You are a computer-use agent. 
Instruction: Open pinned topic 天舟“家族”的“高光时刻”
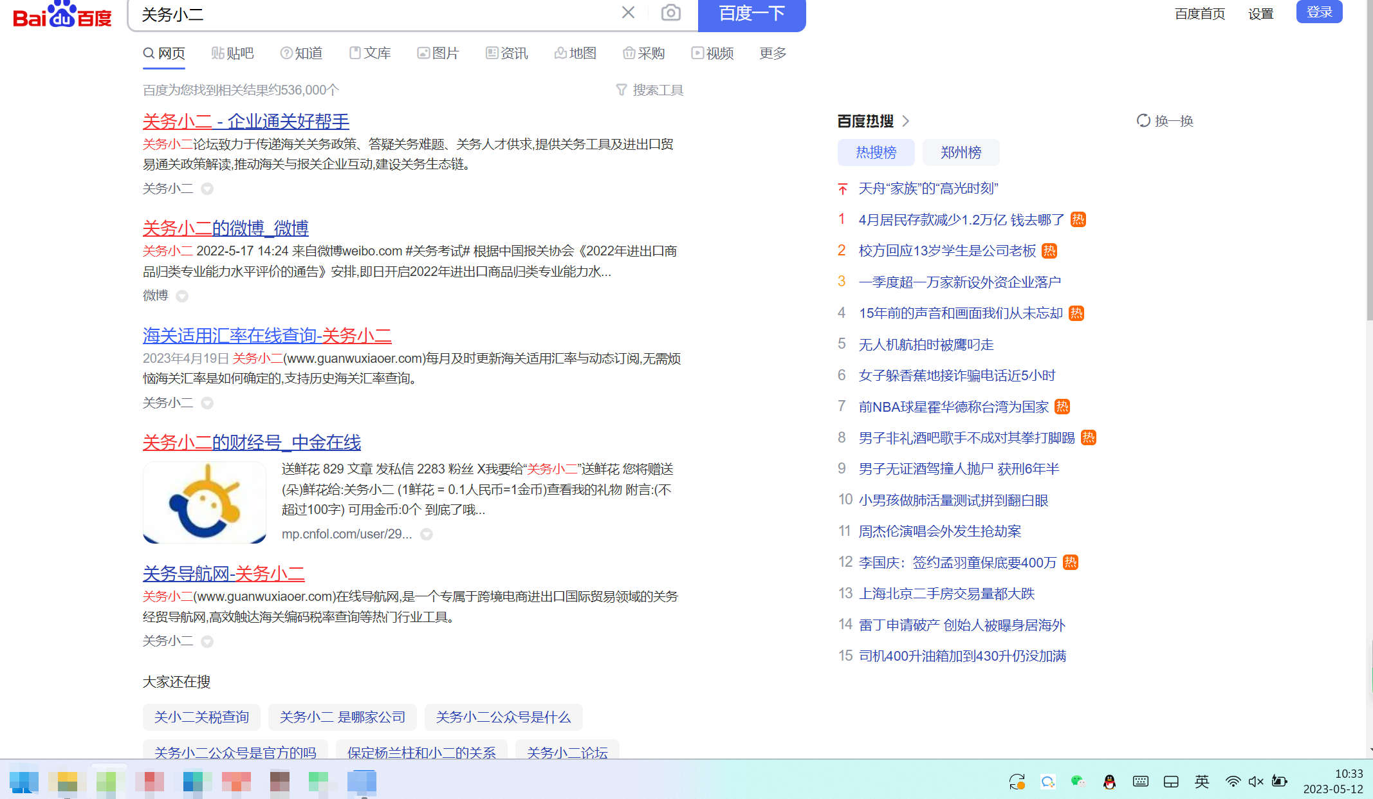[928, 188]
